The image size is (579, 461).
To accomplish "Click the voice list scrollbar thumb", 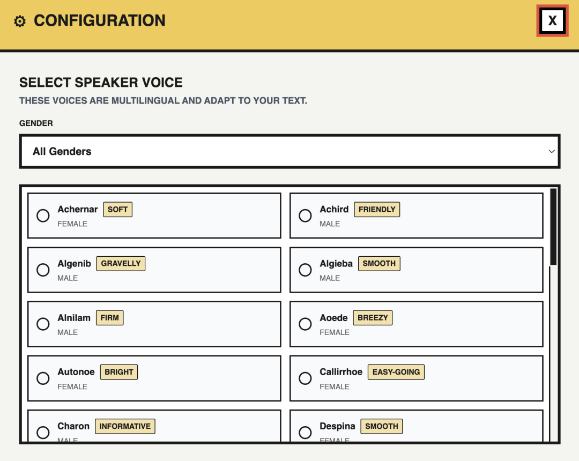I will click(553, 226).
